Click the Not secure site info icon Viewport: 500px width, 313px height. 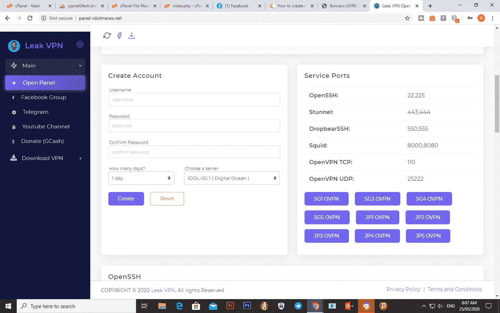click(44, 18)
